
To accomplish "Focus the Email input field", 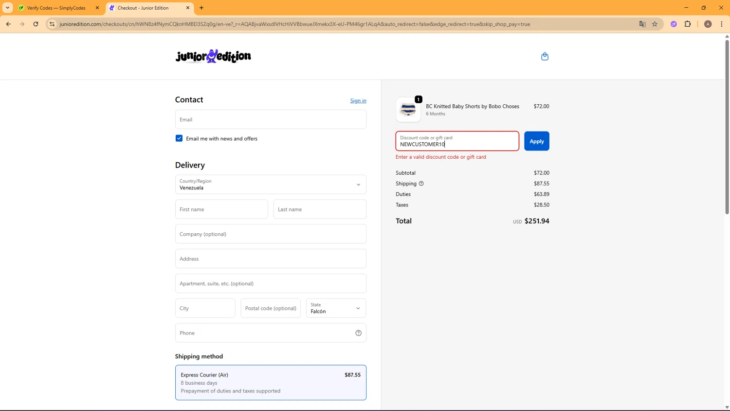I will (x=271, y=119).
